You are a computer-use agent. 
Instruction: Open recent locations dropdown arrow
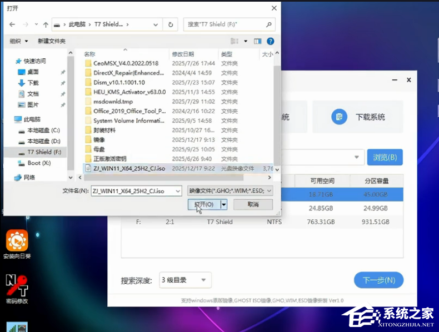pyautogui.click(x=36, y=24)
